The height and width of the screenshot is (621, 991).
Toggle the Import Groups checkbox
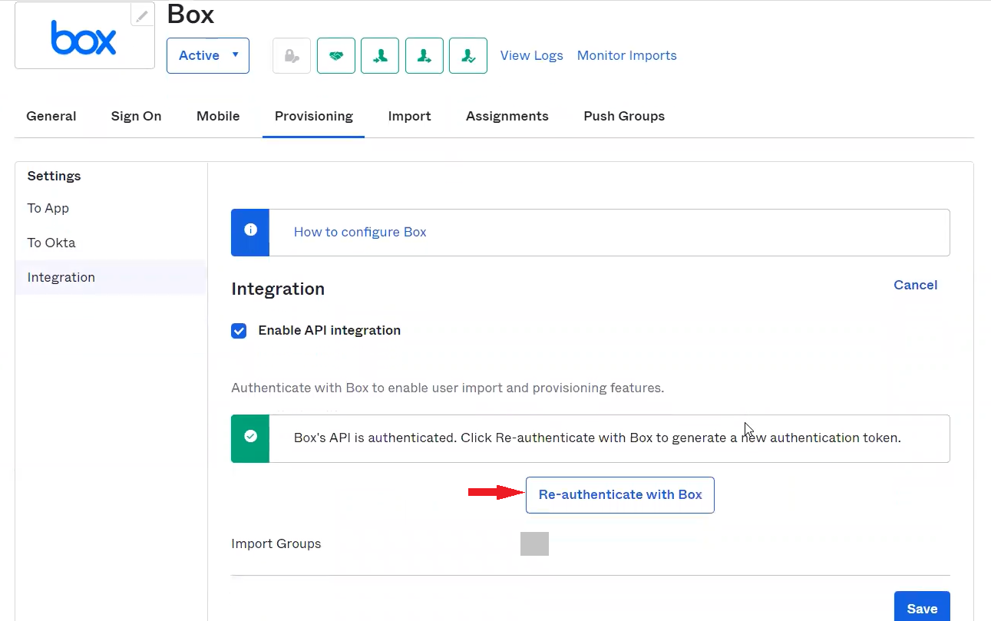click(x=534, y=543)
